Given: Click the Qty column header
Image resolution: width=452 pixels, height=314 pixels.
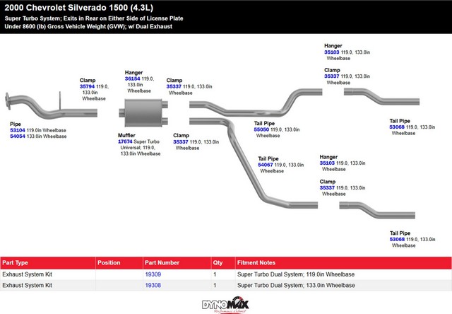Looking at the screenshot, I should (x=218, y=262).
